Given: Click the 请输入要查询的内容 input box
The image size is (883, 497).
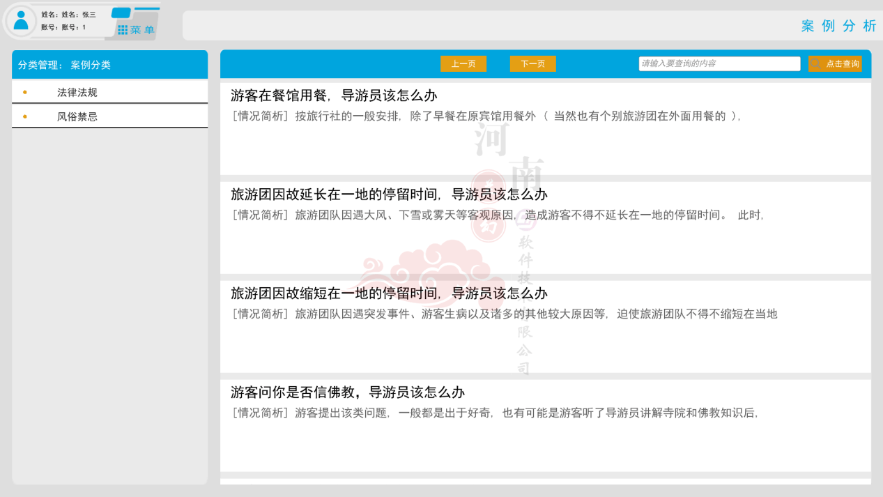Looking at the screenshot, I should click(719, 63).
